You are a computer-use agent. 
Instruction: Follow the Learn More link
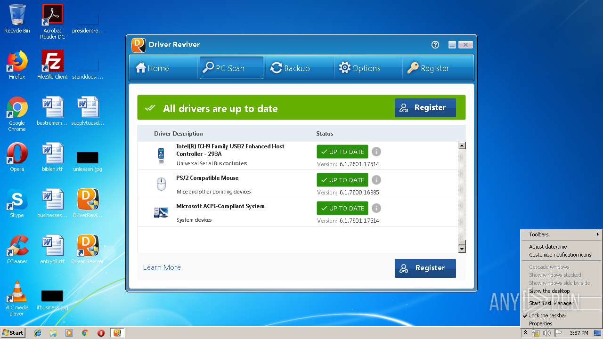point(162,267)
